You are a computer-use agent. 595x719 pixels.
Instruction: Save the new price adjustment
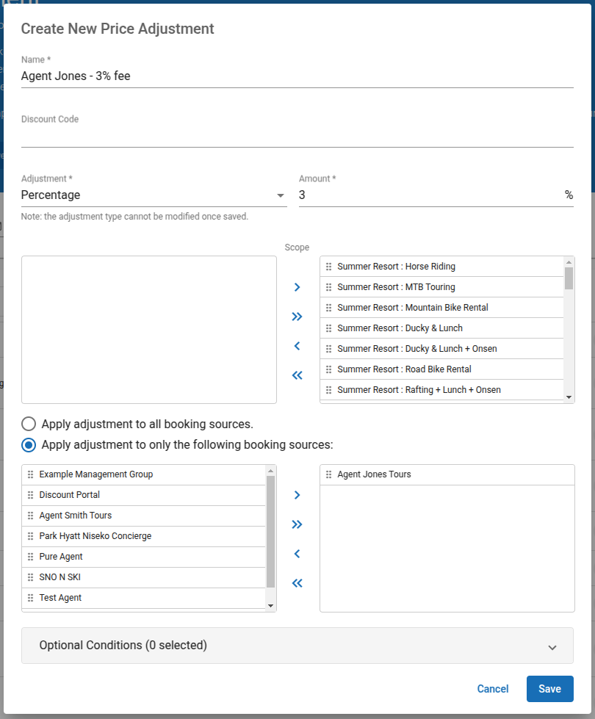pyautogui.click(x=549, y=689)
